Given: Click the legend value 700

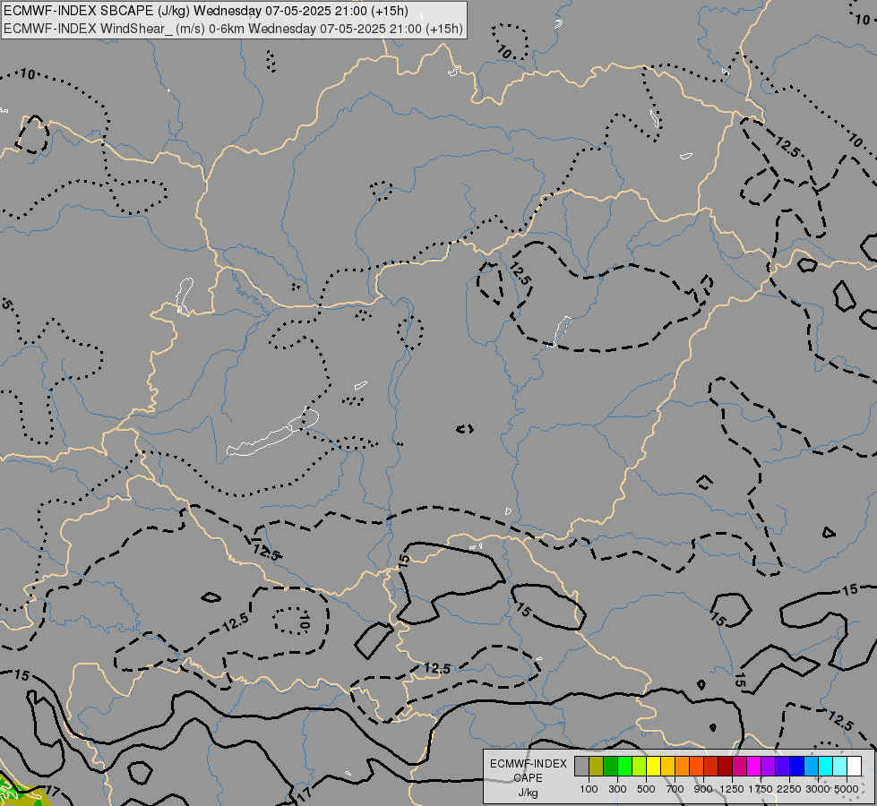Looking at the screenshot, I should coord(675,789).
